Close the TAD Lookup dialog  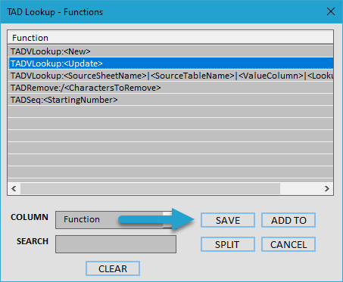pyautogui.click(x=331, y=11)
